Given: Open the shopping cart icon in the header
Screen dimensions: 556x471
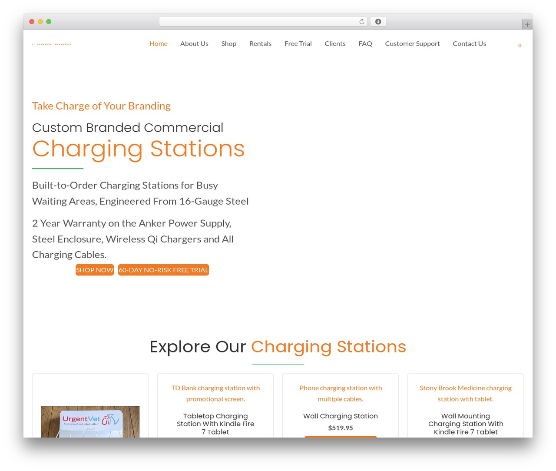Looking at the screenshot, I should coord(520,45).
